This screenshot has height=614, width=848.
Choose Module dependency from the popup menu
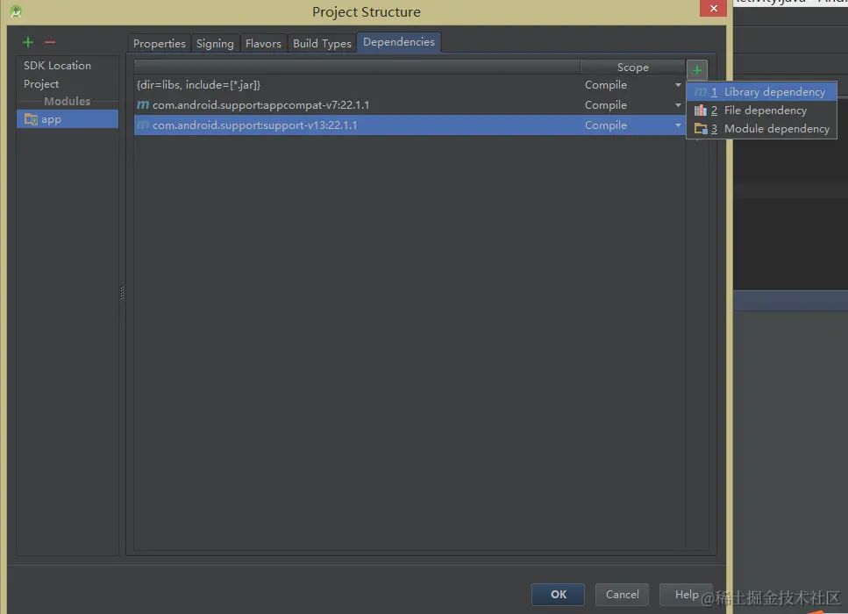point(761,128)
